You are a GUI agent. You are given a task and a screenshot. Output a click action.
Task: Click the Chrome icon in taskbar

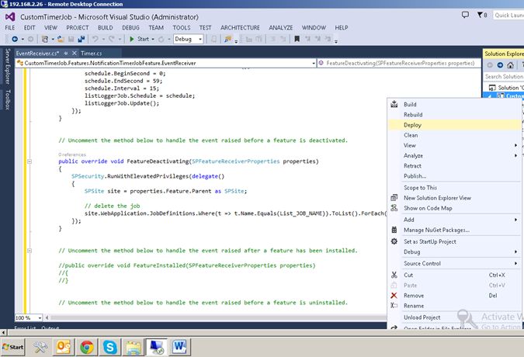87,345
